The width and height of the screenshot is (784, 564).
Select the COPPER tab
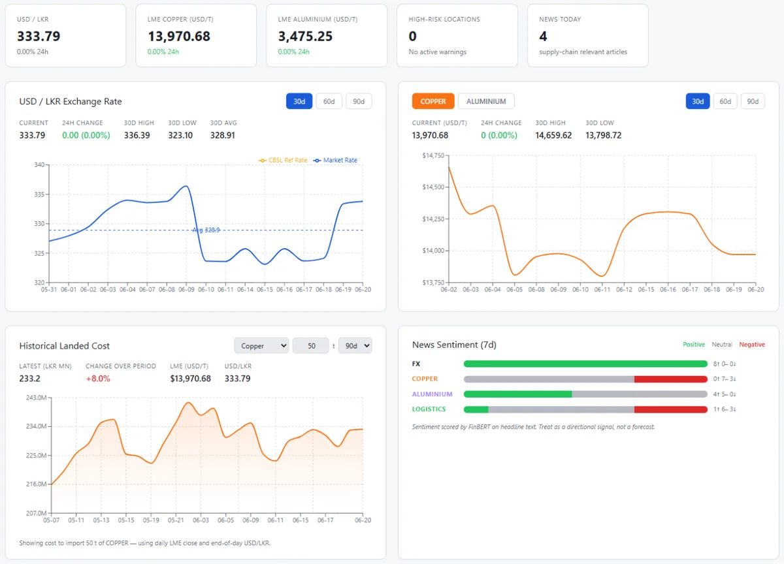[x=433, y=101]
